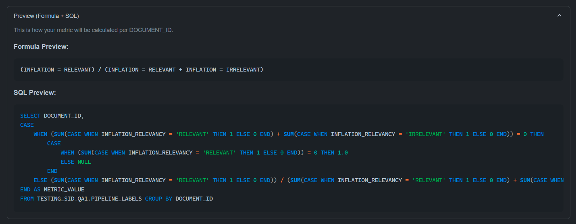Click the division slash in the ELSE line
576x224 pixels.
click(282, 180)
